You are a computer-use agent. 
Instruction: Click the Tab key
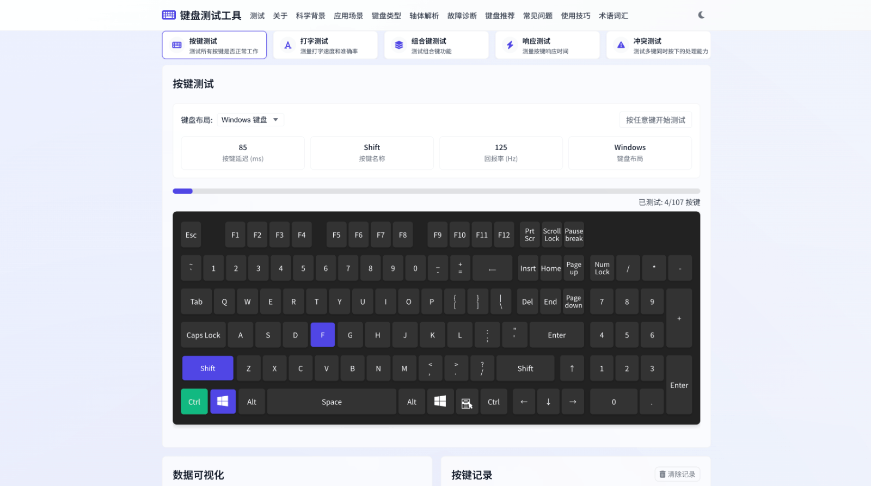(x=197, y=302)
